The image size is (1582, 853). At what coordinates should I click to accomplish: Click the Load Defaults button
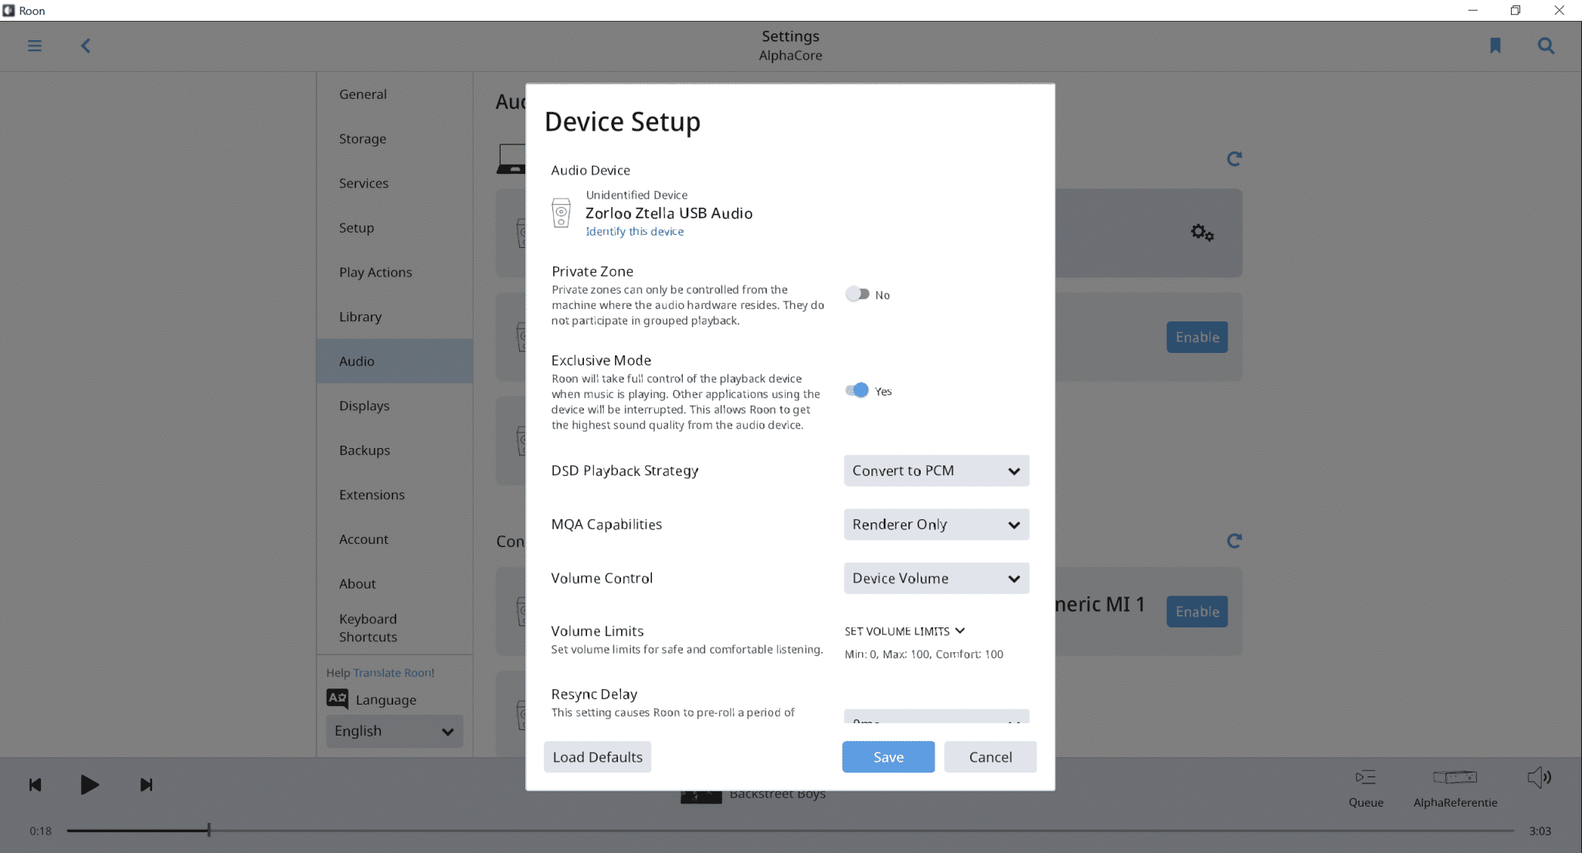point(597,757)
